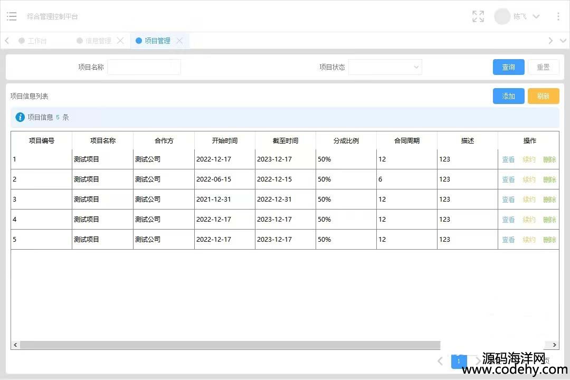Open the 项目状态 dropdown
Viewport: 570px width, 380px height.
pyautogui.click(x=385, y=67)
